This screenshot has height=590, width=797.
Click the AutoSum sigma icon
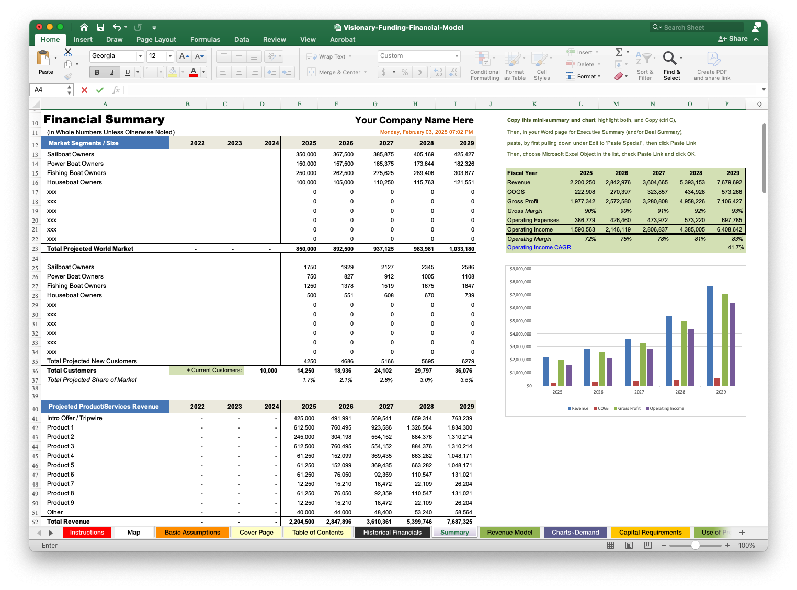[x=619, y=52]
